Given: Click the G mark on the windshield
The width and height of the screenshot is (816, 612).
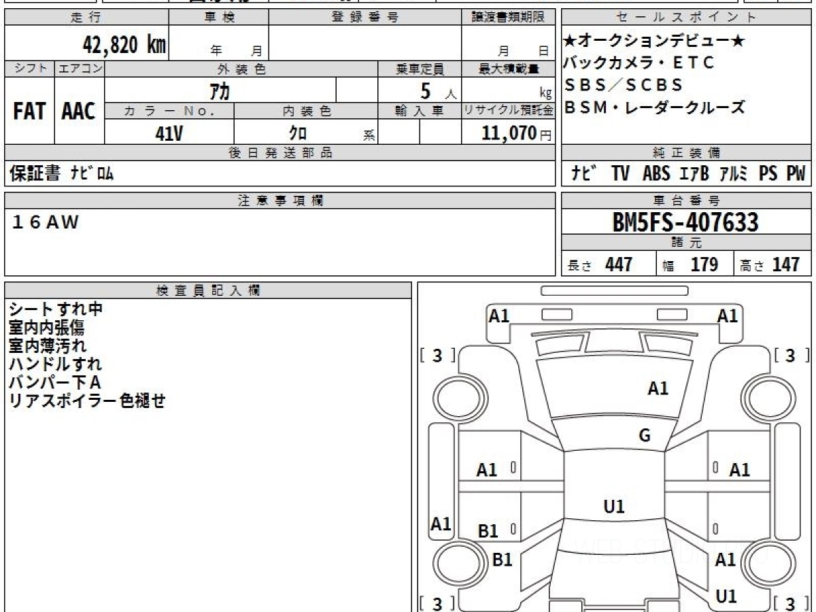Looking at the screenshot, I should pyautogui.click(x=645, y=436).
